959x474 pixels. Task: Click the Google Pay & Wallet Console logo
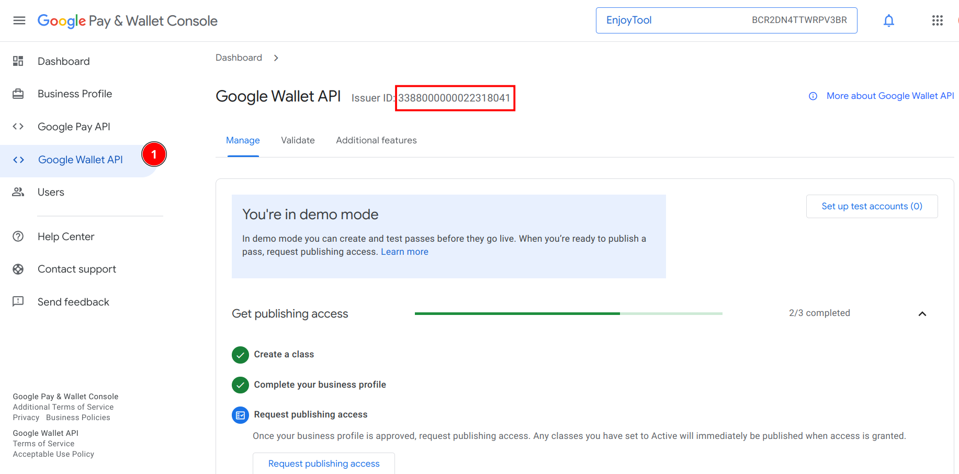(x=128, y=21)
